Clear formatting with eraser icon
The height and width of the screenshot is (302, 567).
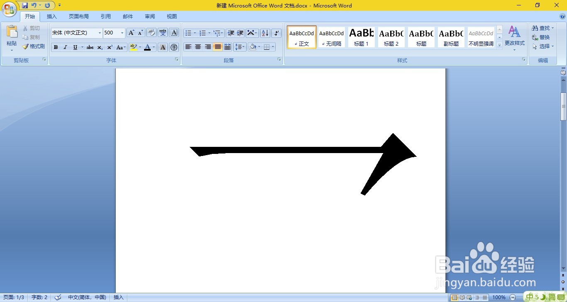[x=152, y=33]
